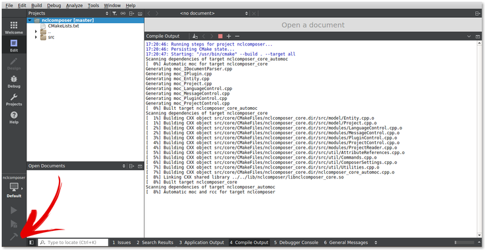The image size is (485, 250).
Task: Select CMakeLists.txt in project tree
Action: (64, 26)
